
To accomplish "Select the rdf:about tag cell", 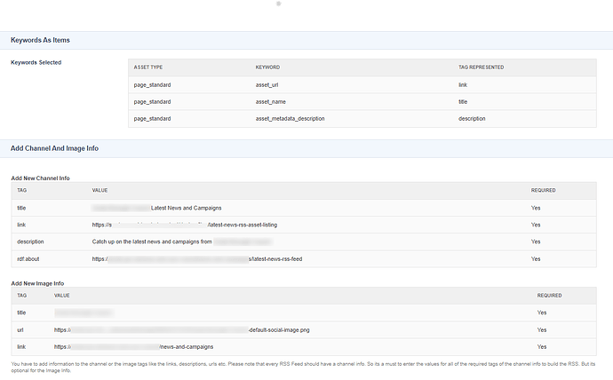I will pos(28,258).
